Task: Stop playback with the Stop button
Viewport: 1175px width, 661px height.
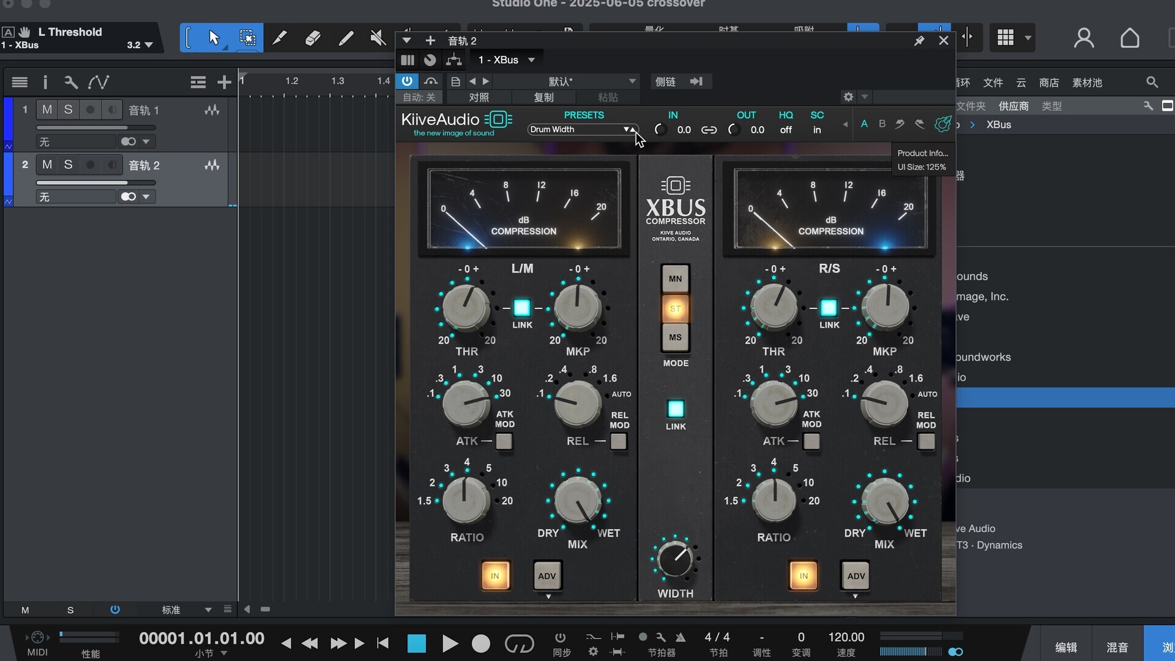Action: tap(417, 643)
